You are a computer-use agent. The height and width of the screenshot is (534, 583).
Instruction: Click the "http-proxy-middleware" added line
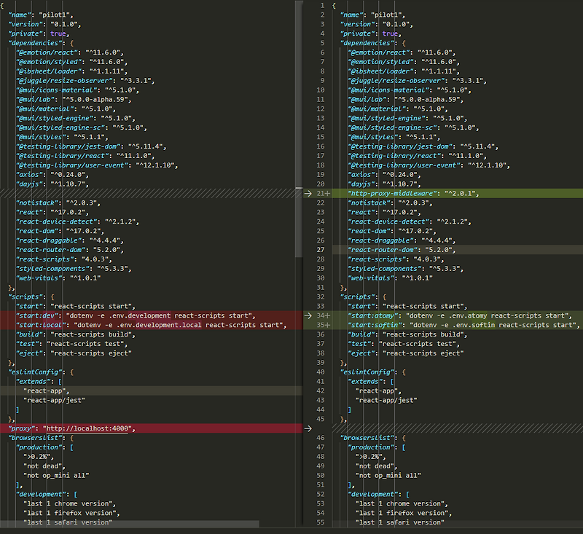458,193
